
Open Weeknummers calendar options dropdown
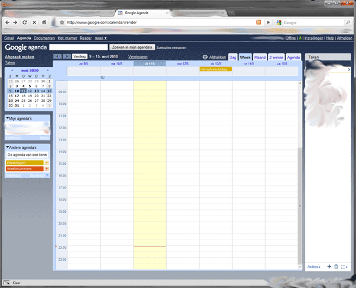46,169
